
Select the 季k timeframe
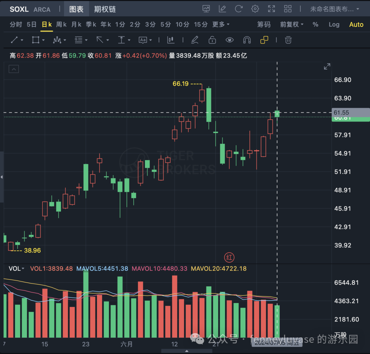click(x=91, y=24)
